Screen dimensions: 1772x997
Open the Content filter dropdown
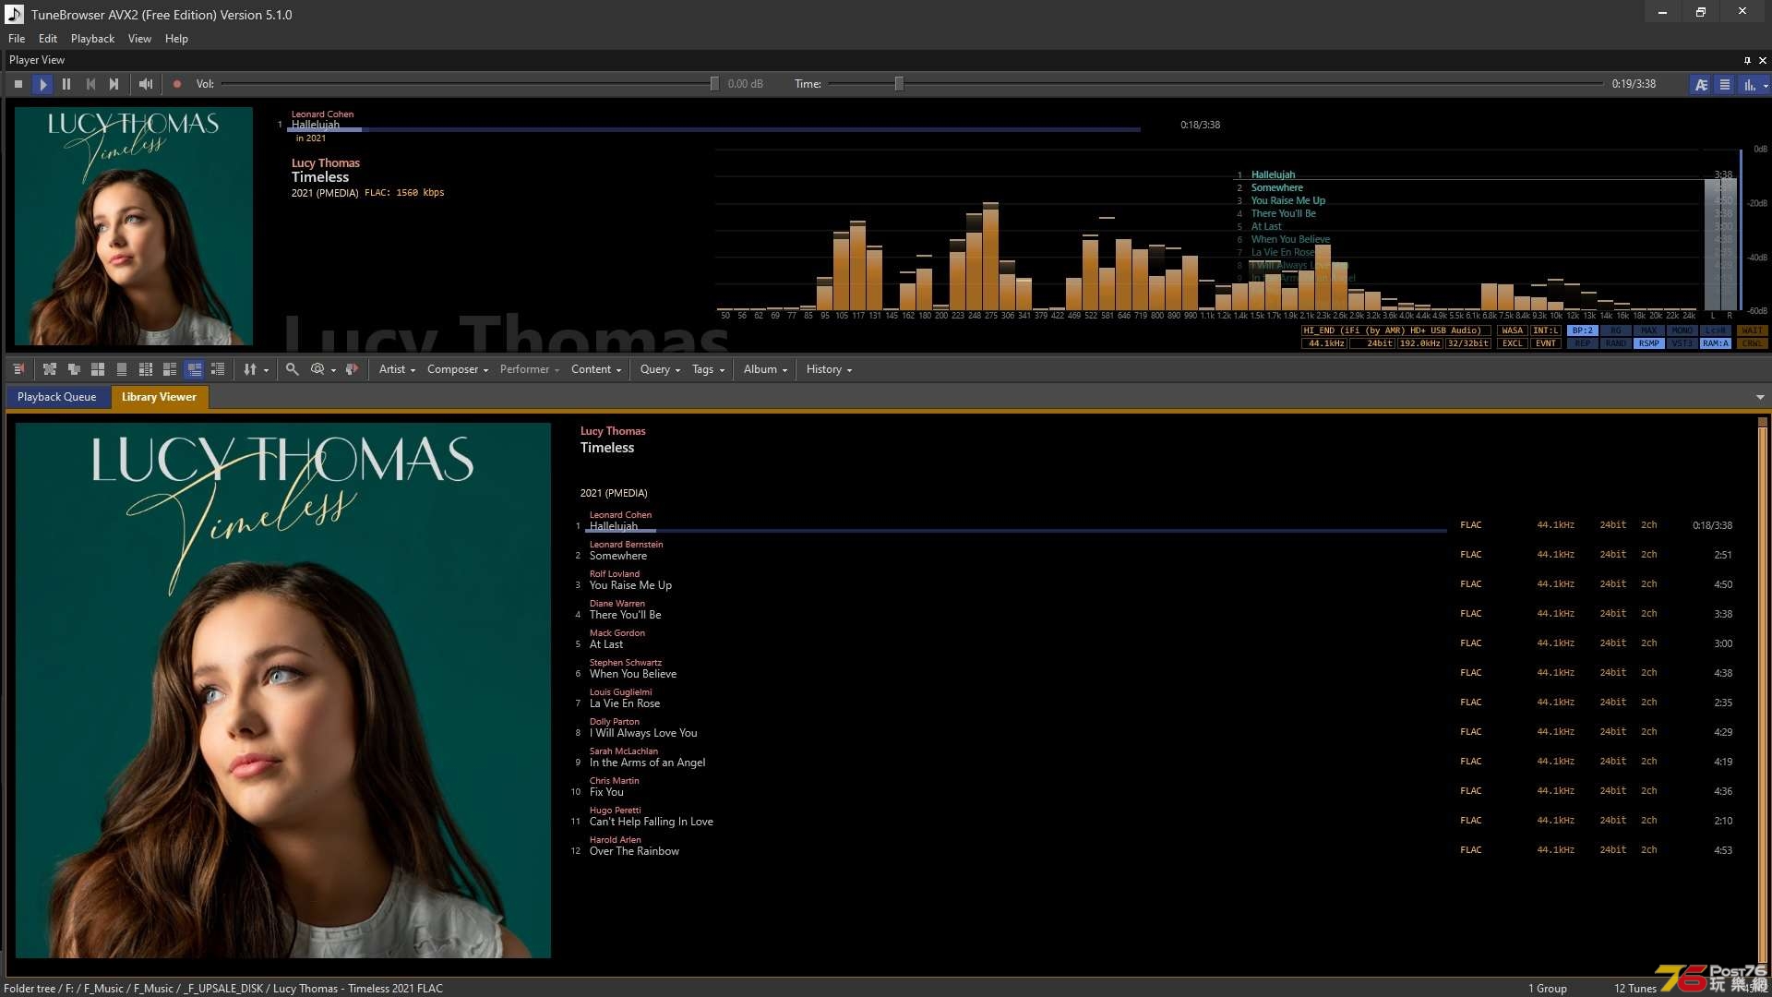tap(596, 369)
